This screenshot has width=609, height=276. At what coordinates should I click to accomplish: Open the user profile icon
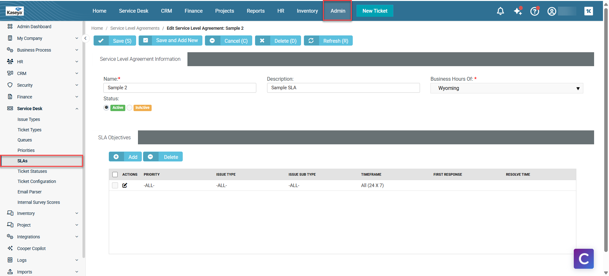[x=552, y=11]
